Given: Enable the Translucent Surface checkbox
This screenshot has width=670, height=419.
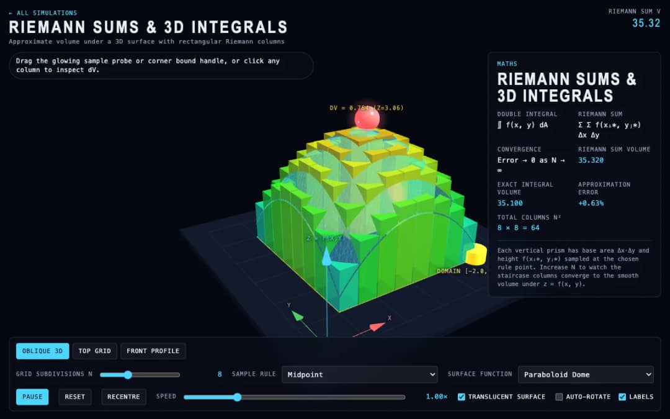Looking at the screenshot, I should [462, 397].
